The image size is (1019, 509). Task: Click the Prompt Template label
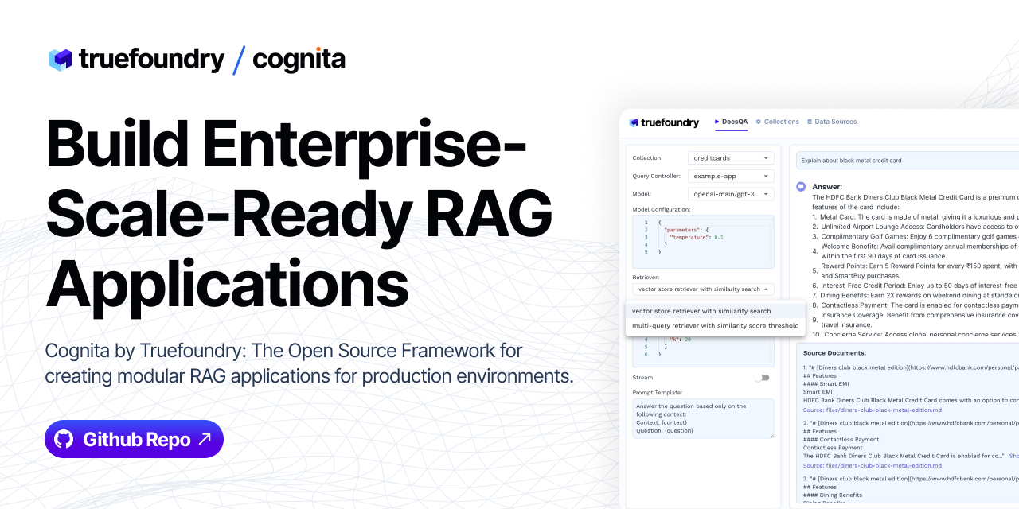coord(658,392)
